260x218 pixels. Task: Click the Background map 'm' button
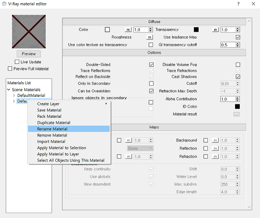pos(215,140)
